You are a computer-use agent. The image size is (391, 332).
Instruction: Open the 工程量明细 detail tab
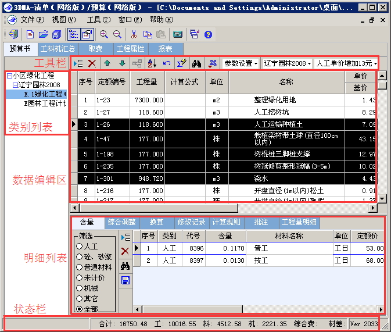pos(299,222)
